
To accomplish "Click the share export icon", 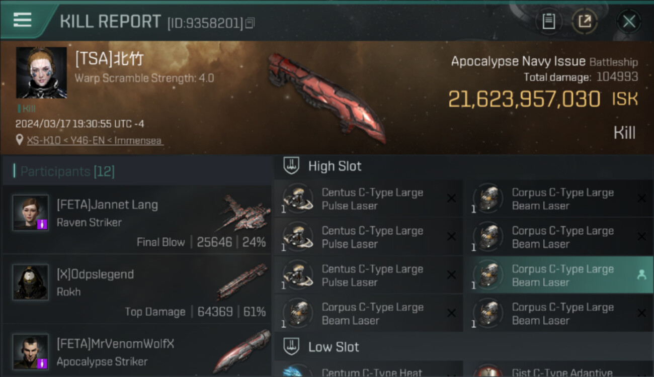I will pyautogui.click(x=585, y=21).
